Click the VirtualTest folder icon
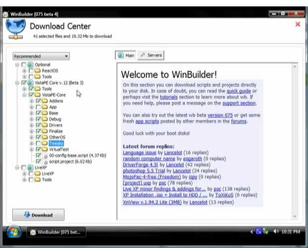This screenshot has width=308, height=248. click(x=45, y=150)
